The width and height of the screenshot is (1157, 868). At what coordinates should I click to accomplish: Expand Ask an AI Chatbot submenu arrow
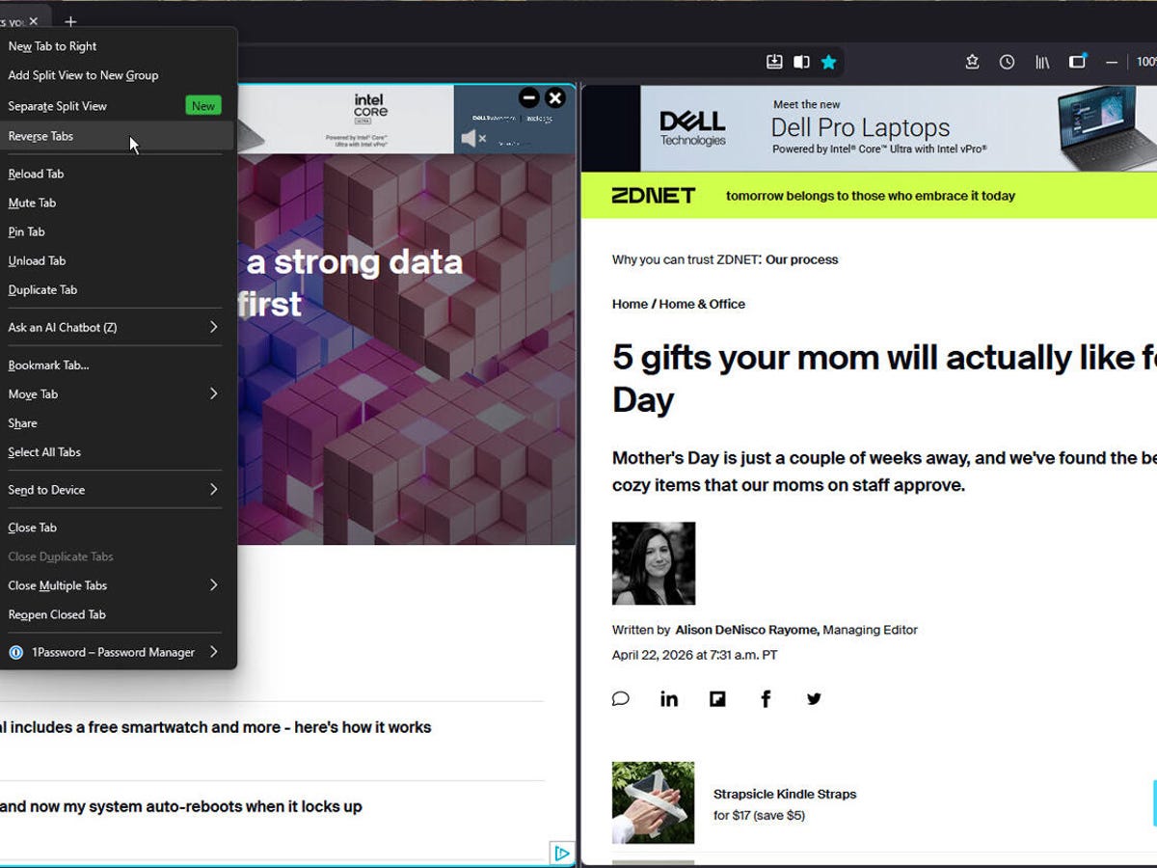[x=214, y=327]
